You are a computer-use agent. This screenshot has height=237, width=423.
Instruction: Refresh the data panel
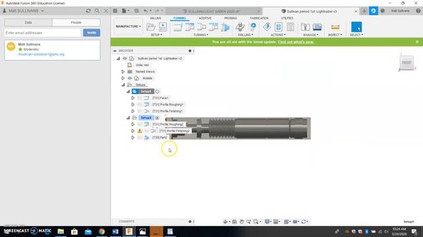click(x=88, y=11)
